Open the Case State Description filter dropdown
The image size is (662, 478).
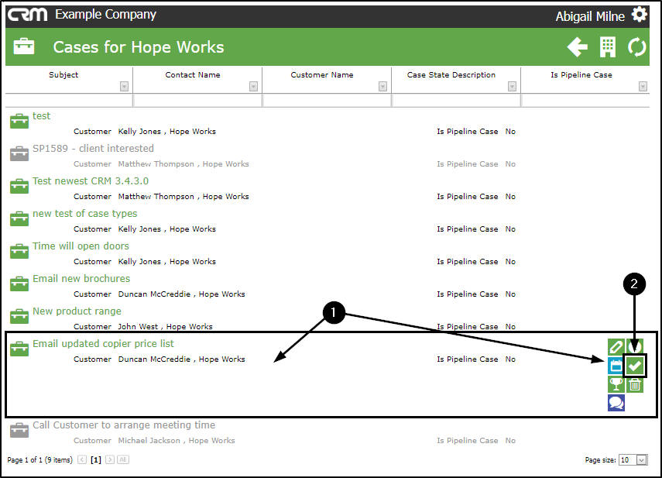click(512, 87)
